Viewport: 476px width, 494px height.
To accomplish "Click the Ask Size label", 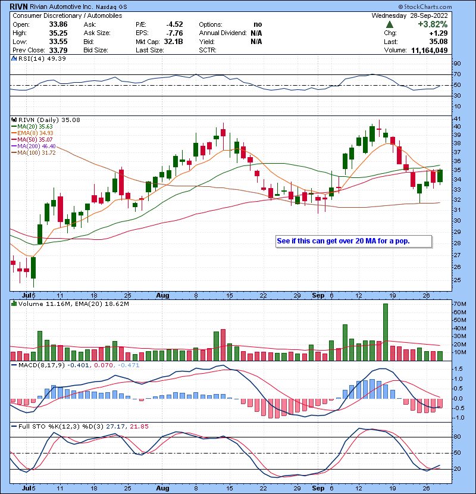I will 97,33.
